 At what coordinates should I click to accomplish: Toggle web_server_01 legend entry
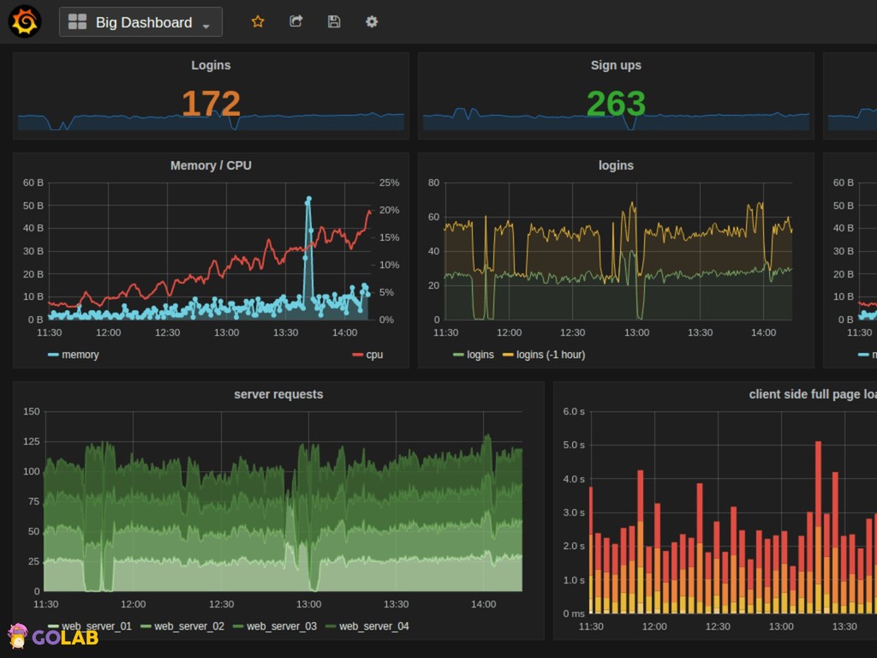[x=96, y=626]
